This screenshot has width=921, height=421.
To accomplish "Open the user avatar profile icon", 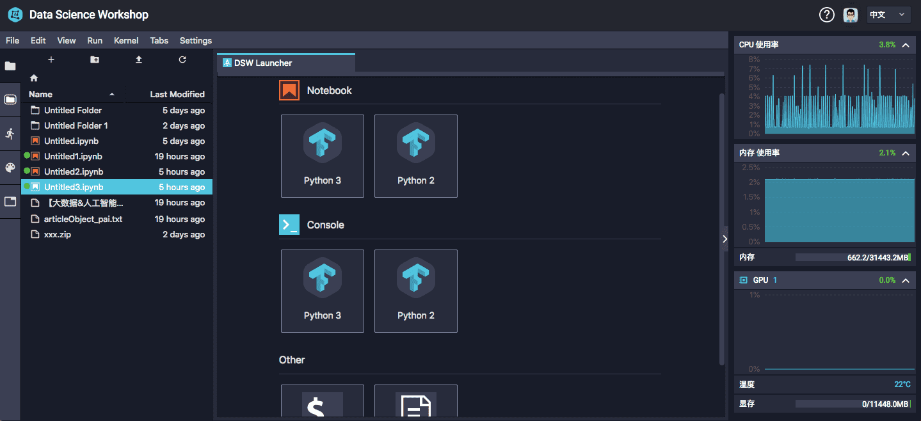I will [x=850, y=15].
